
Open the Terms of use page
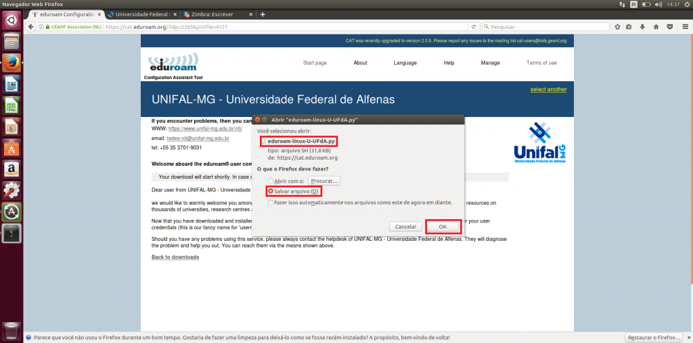click(x=541, y=63)
